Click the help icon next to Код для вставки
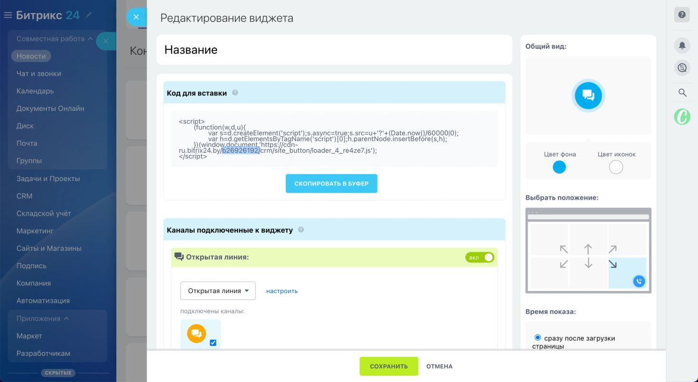The image size is (698, 382). click(235, 93)
